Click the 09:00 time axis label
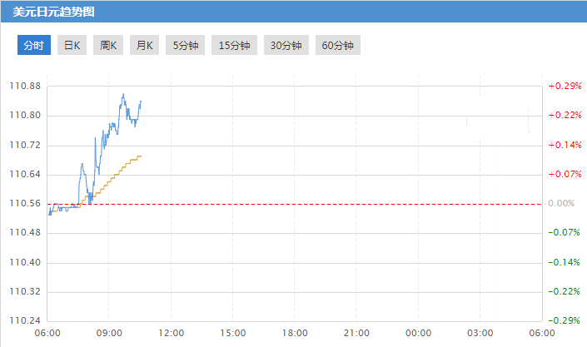The width and height of the screenshot is (587, 347). click(x=109, y=333)
